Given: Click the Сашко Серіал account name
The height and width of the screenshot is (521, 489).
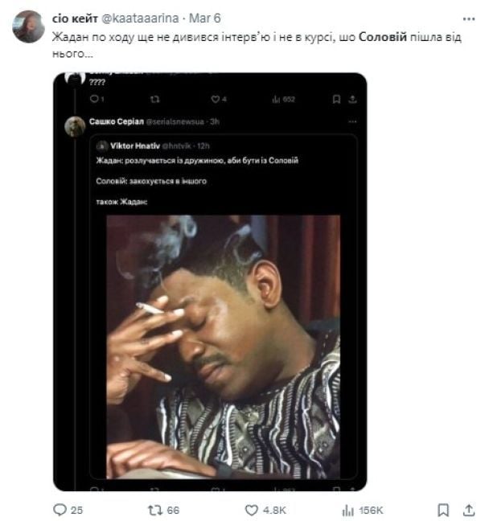Looking at the screenshot, I should [116, 121].
